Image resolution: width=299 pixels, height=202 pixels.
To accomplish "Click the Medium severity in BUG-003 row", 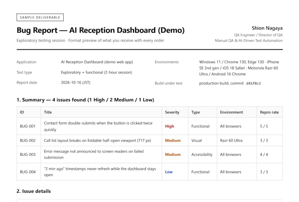I will coord(173,154).
